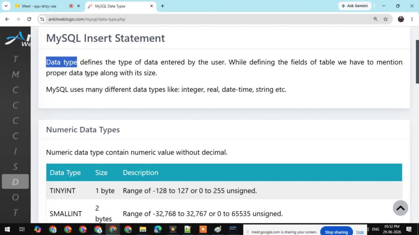
Task: Open File Explorer from the taskbar
Action: (x=143, y=229)
